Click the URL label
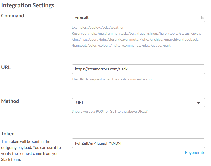This screenshot has width=211, height=166. pyautogui.click(x=6, y=67)
